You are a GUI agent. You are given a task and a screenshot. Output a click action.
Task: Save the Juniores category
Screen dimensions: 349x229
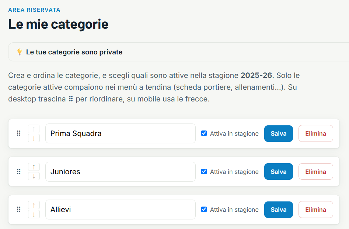(279, 172)
